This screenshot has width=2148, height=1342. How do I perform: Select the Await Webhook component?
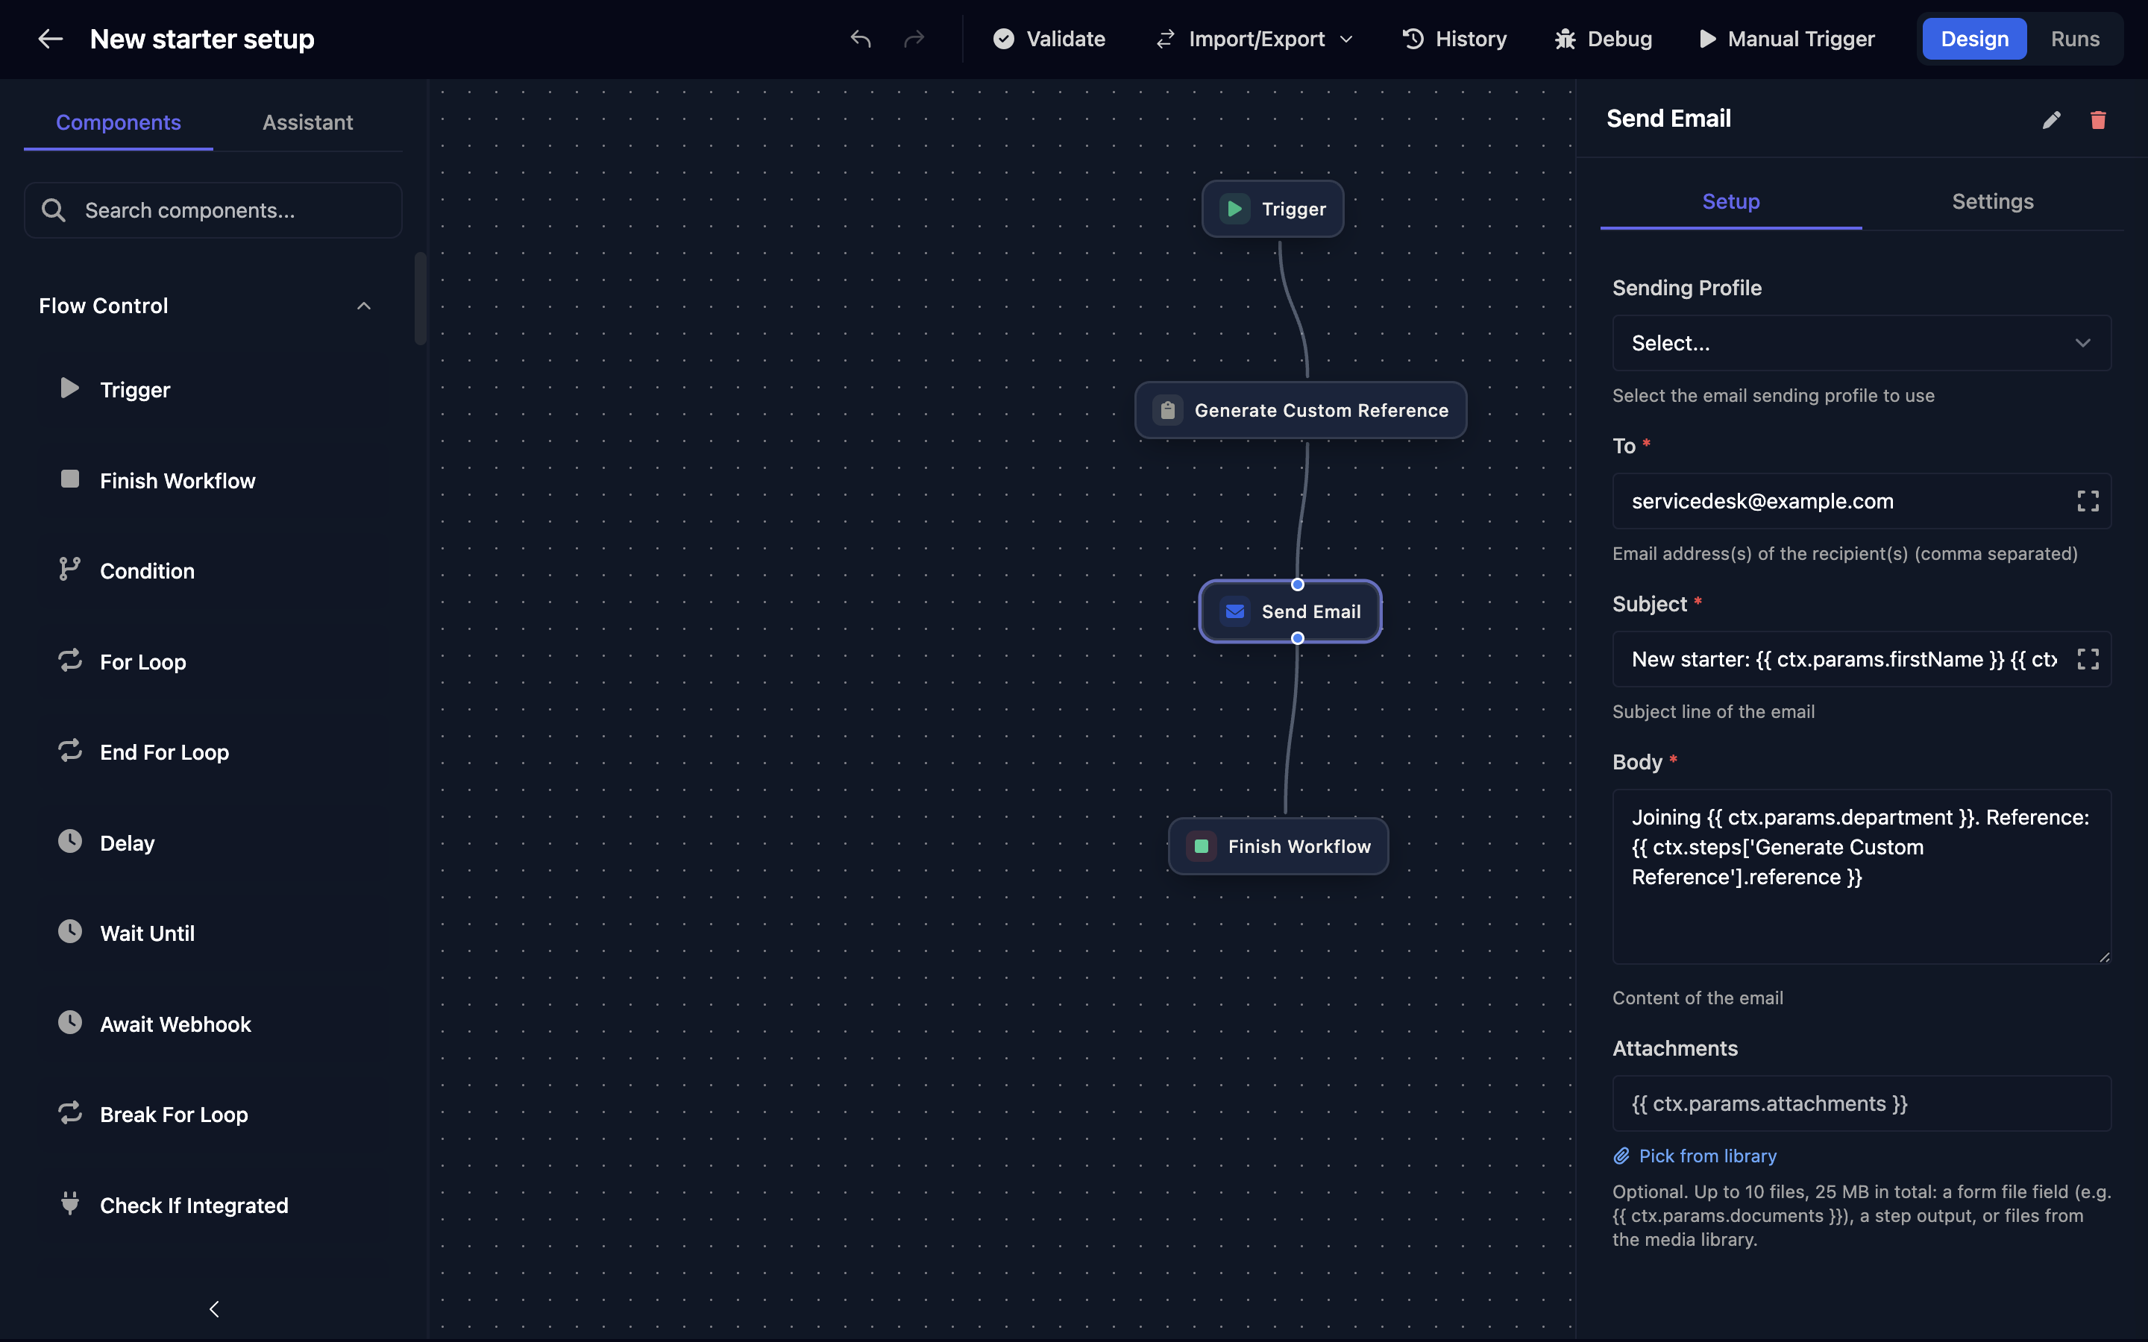(213, 1024)
